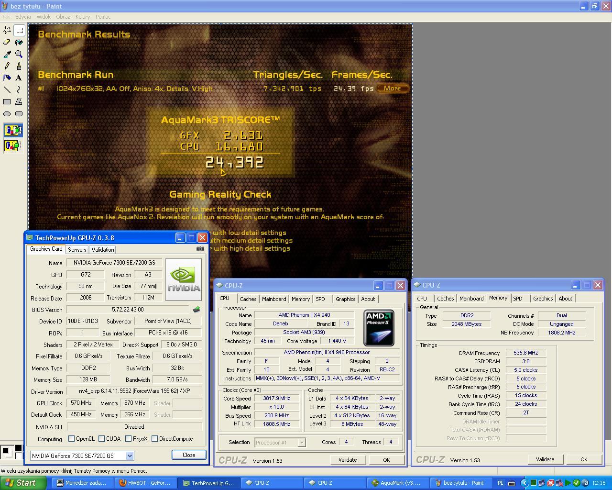Select the Text tool in Paint
Image resolution: width=612 pixels, height=490 pixels.
[x=19, y=78]
